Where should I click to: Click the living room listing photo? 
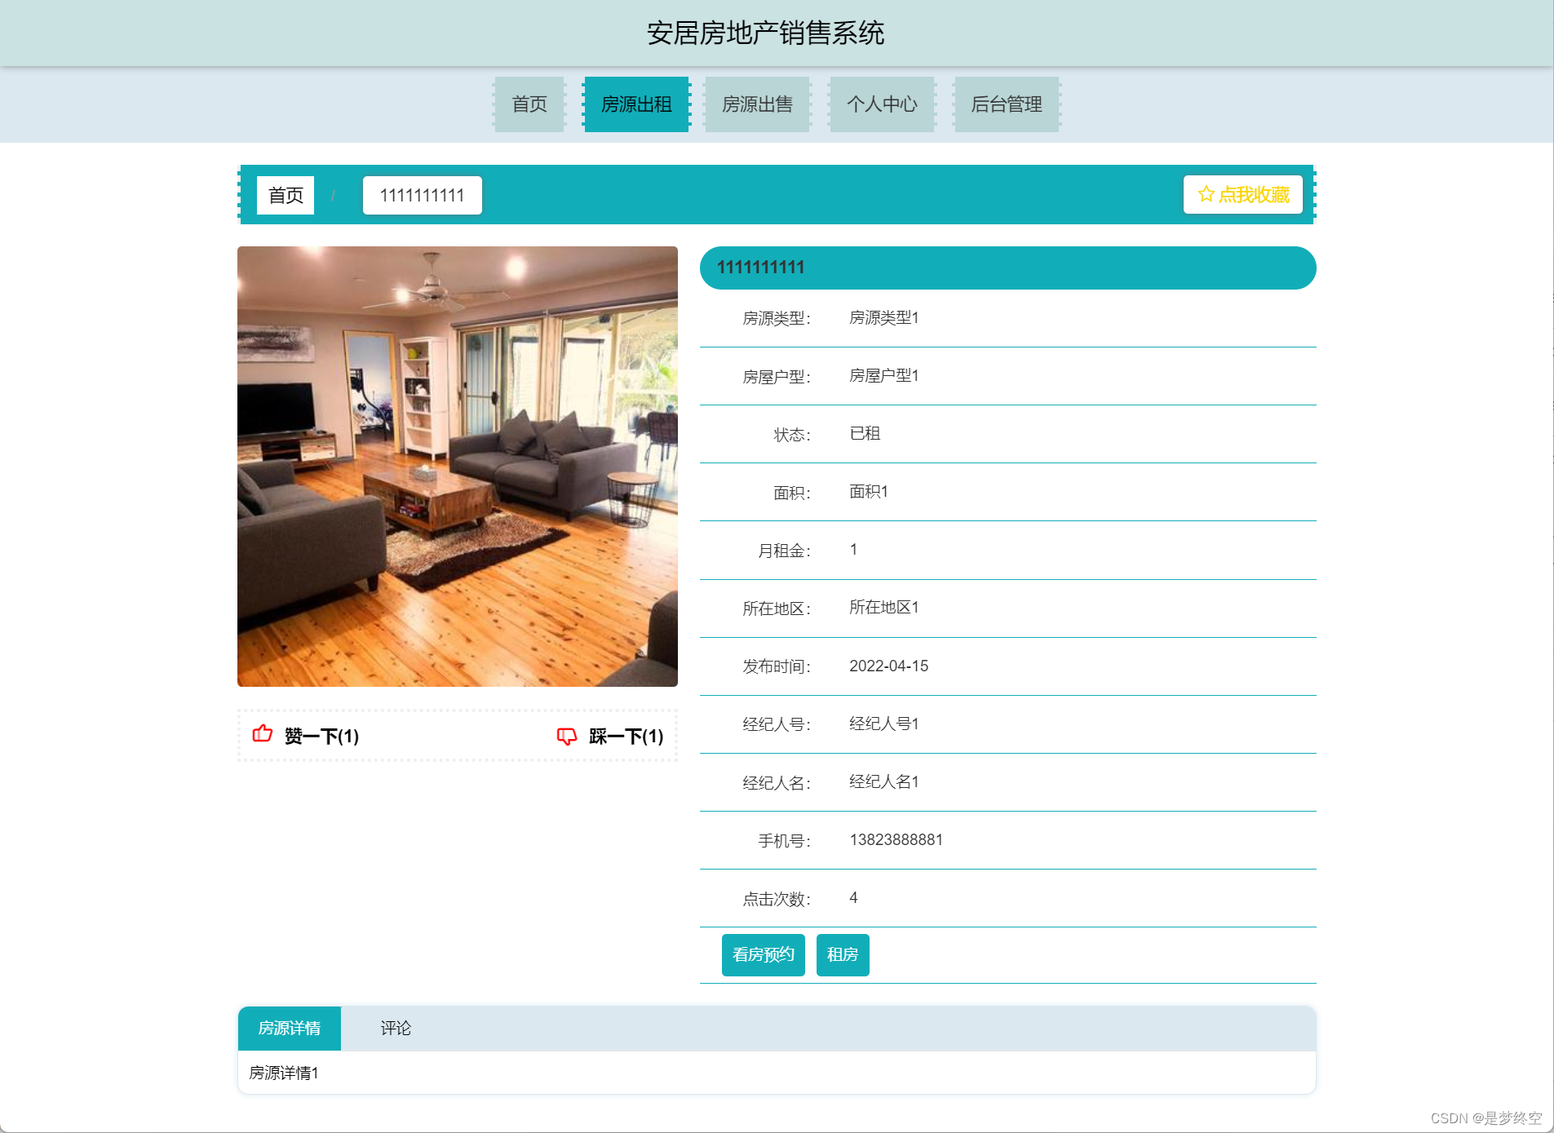coord(458,467)
